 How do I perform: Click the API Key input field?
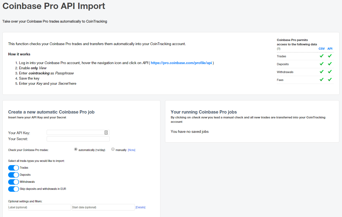[x=78, y=133]
